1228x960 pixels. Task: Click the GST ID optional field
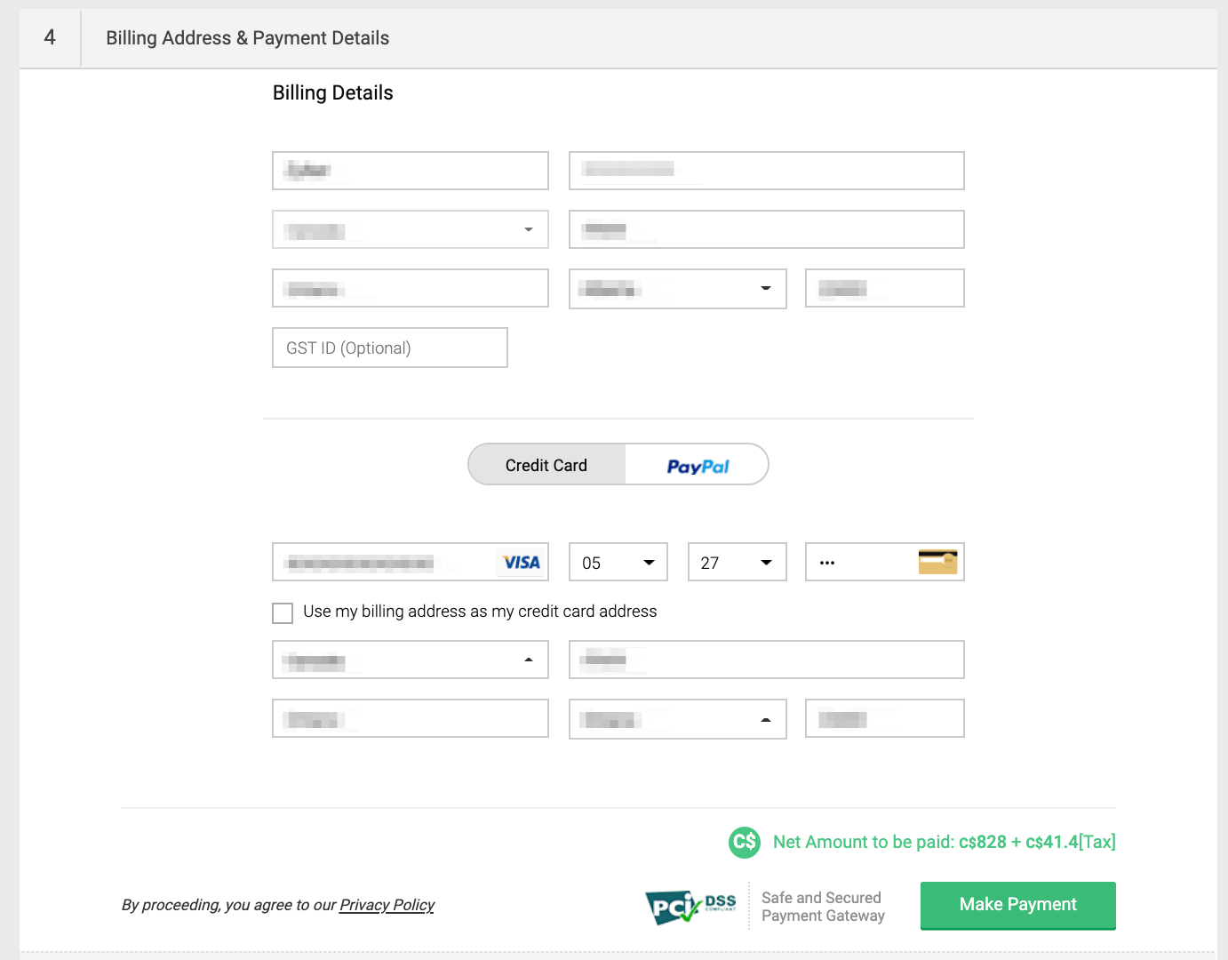click(x=389, y=348)
